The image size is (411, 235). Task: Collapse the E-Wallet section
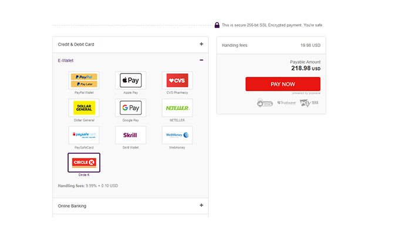click(201, 60)
